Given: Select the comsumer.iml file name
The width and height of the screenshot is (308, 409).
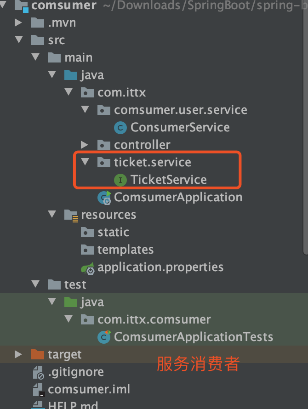Looking at the screenshot, I should (89, 390).
